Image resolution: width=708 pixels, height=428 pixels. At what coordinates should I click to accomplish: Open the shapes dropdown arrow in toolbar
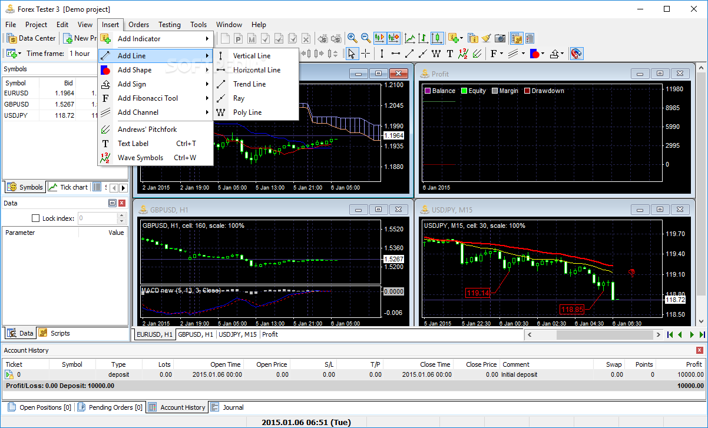(x=542, y=54)
